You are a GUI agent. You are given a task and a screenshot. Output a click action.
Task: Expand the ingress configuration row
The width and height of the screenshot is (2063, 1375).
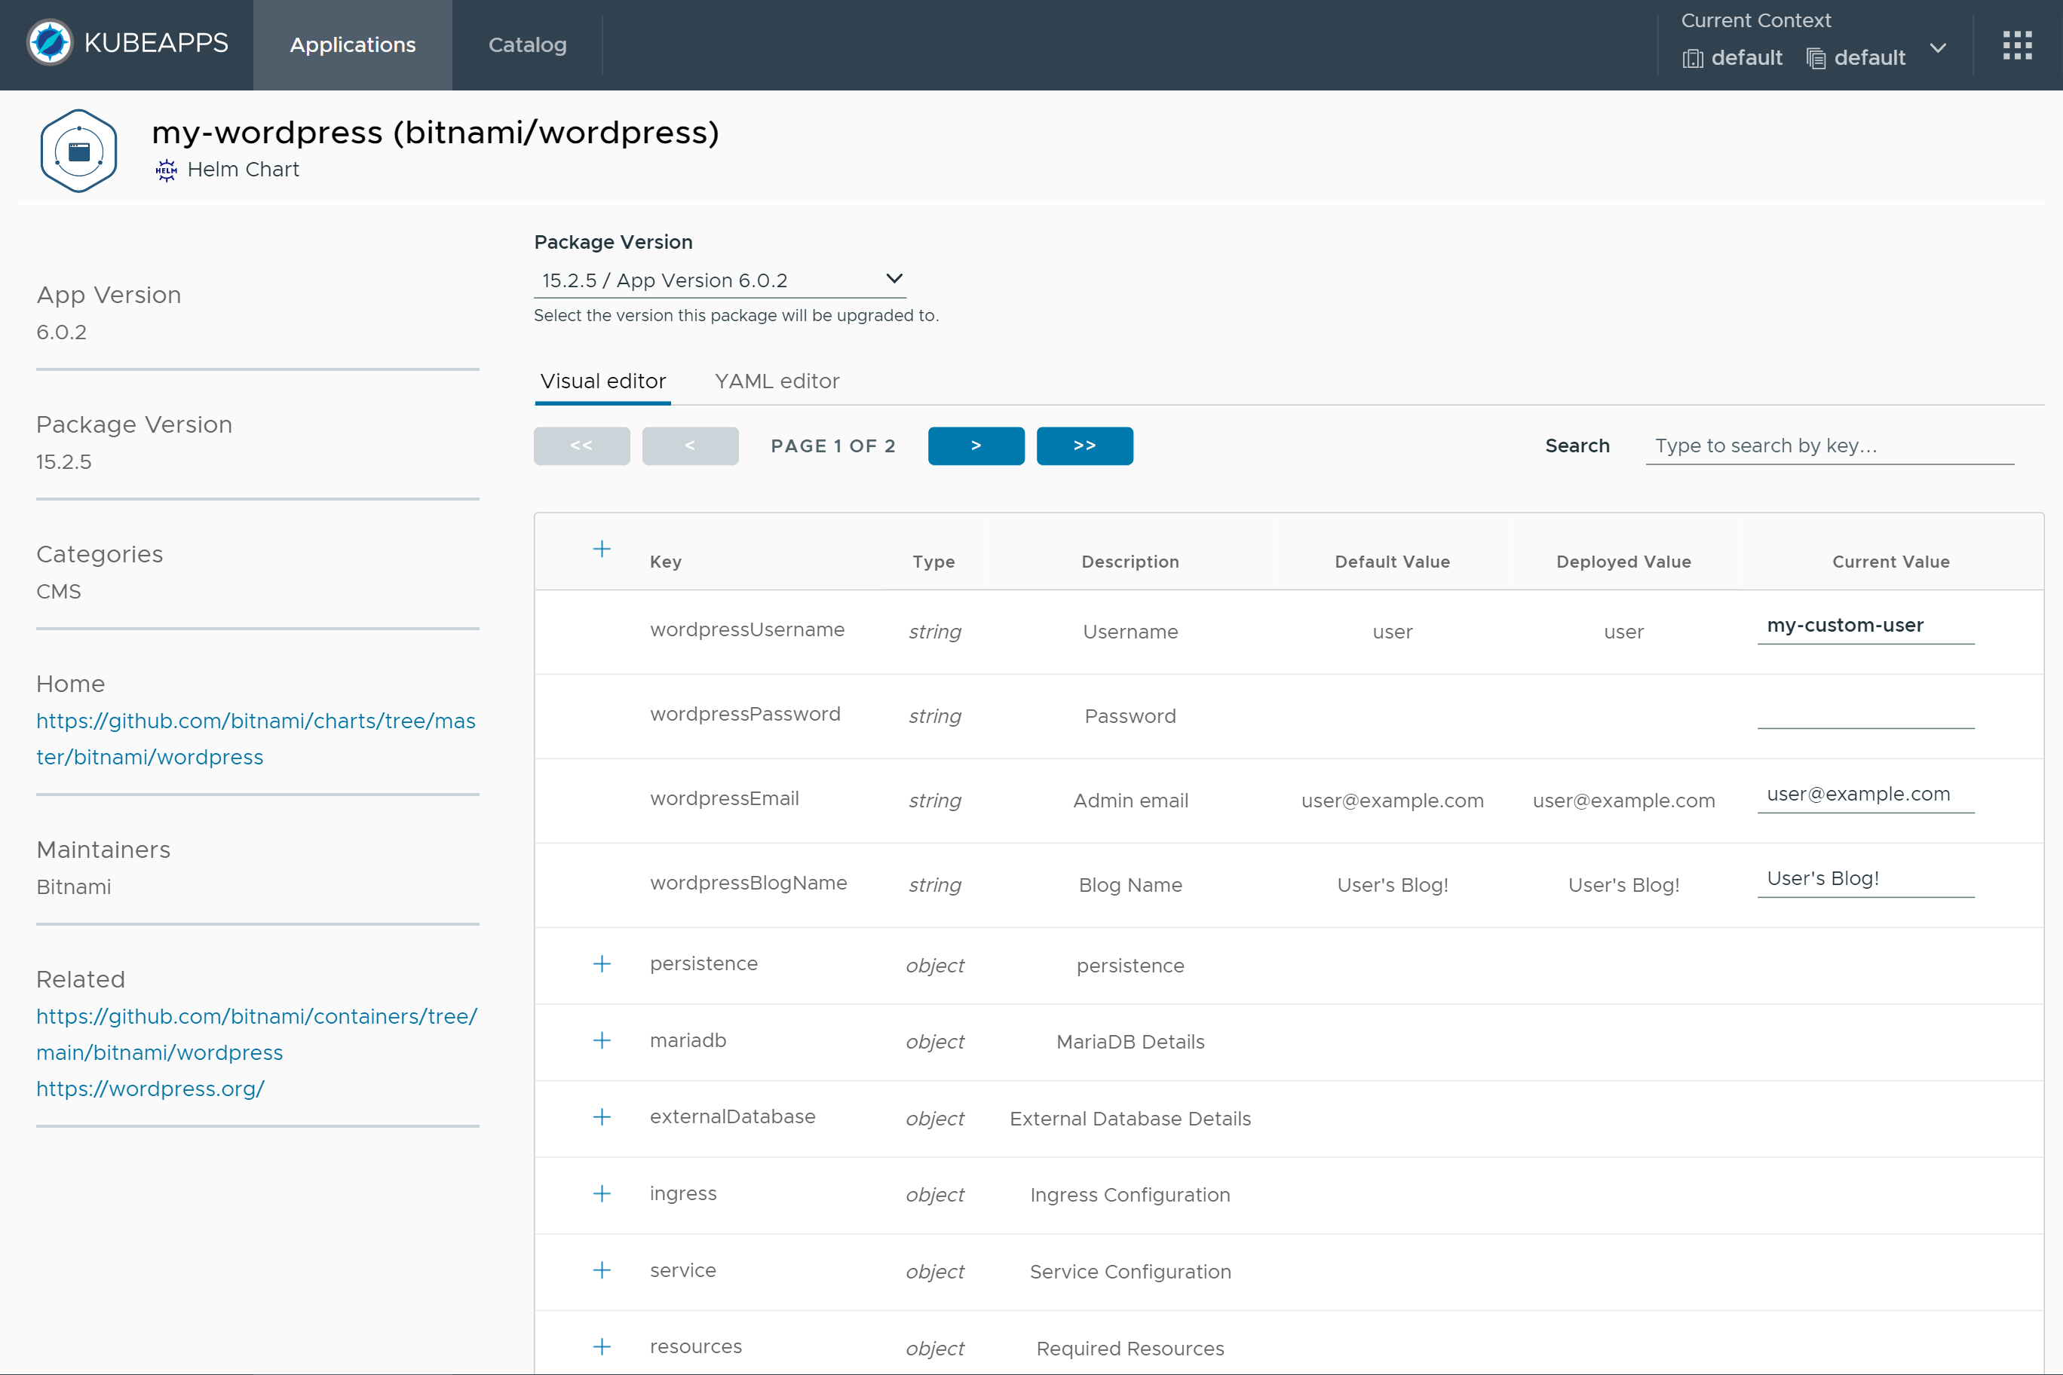coord(602,1193)
